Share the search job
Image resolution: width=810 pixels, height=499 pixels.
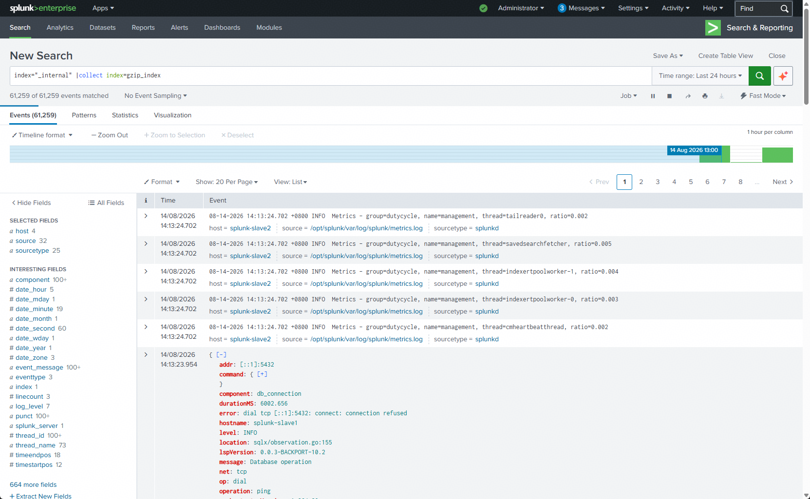pyautogui.click(x=688, y=96)
